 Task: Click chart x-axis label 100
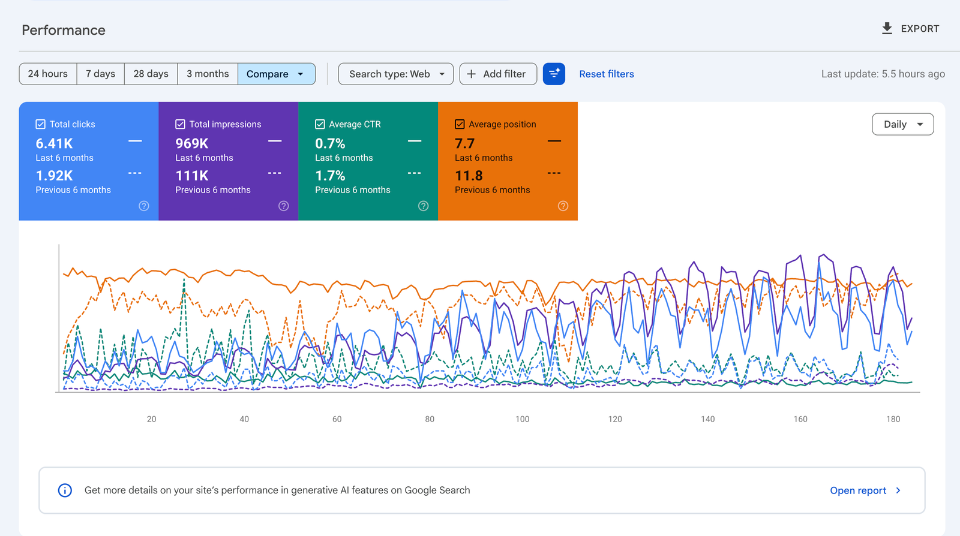click(522, 419)
